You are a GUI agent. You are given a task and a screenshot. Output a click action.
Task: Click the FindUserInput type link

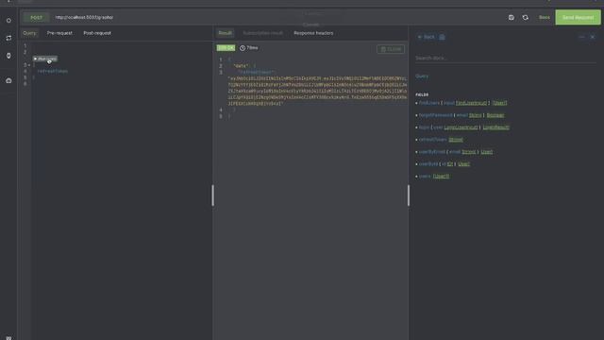coord(472,103)
